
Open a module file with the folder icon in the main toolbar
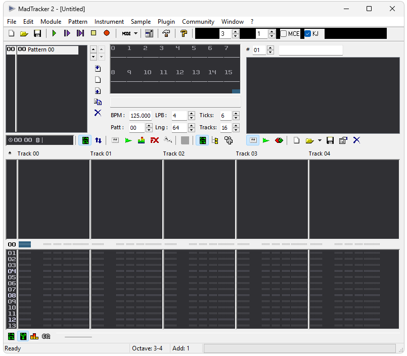pos(24,33)
